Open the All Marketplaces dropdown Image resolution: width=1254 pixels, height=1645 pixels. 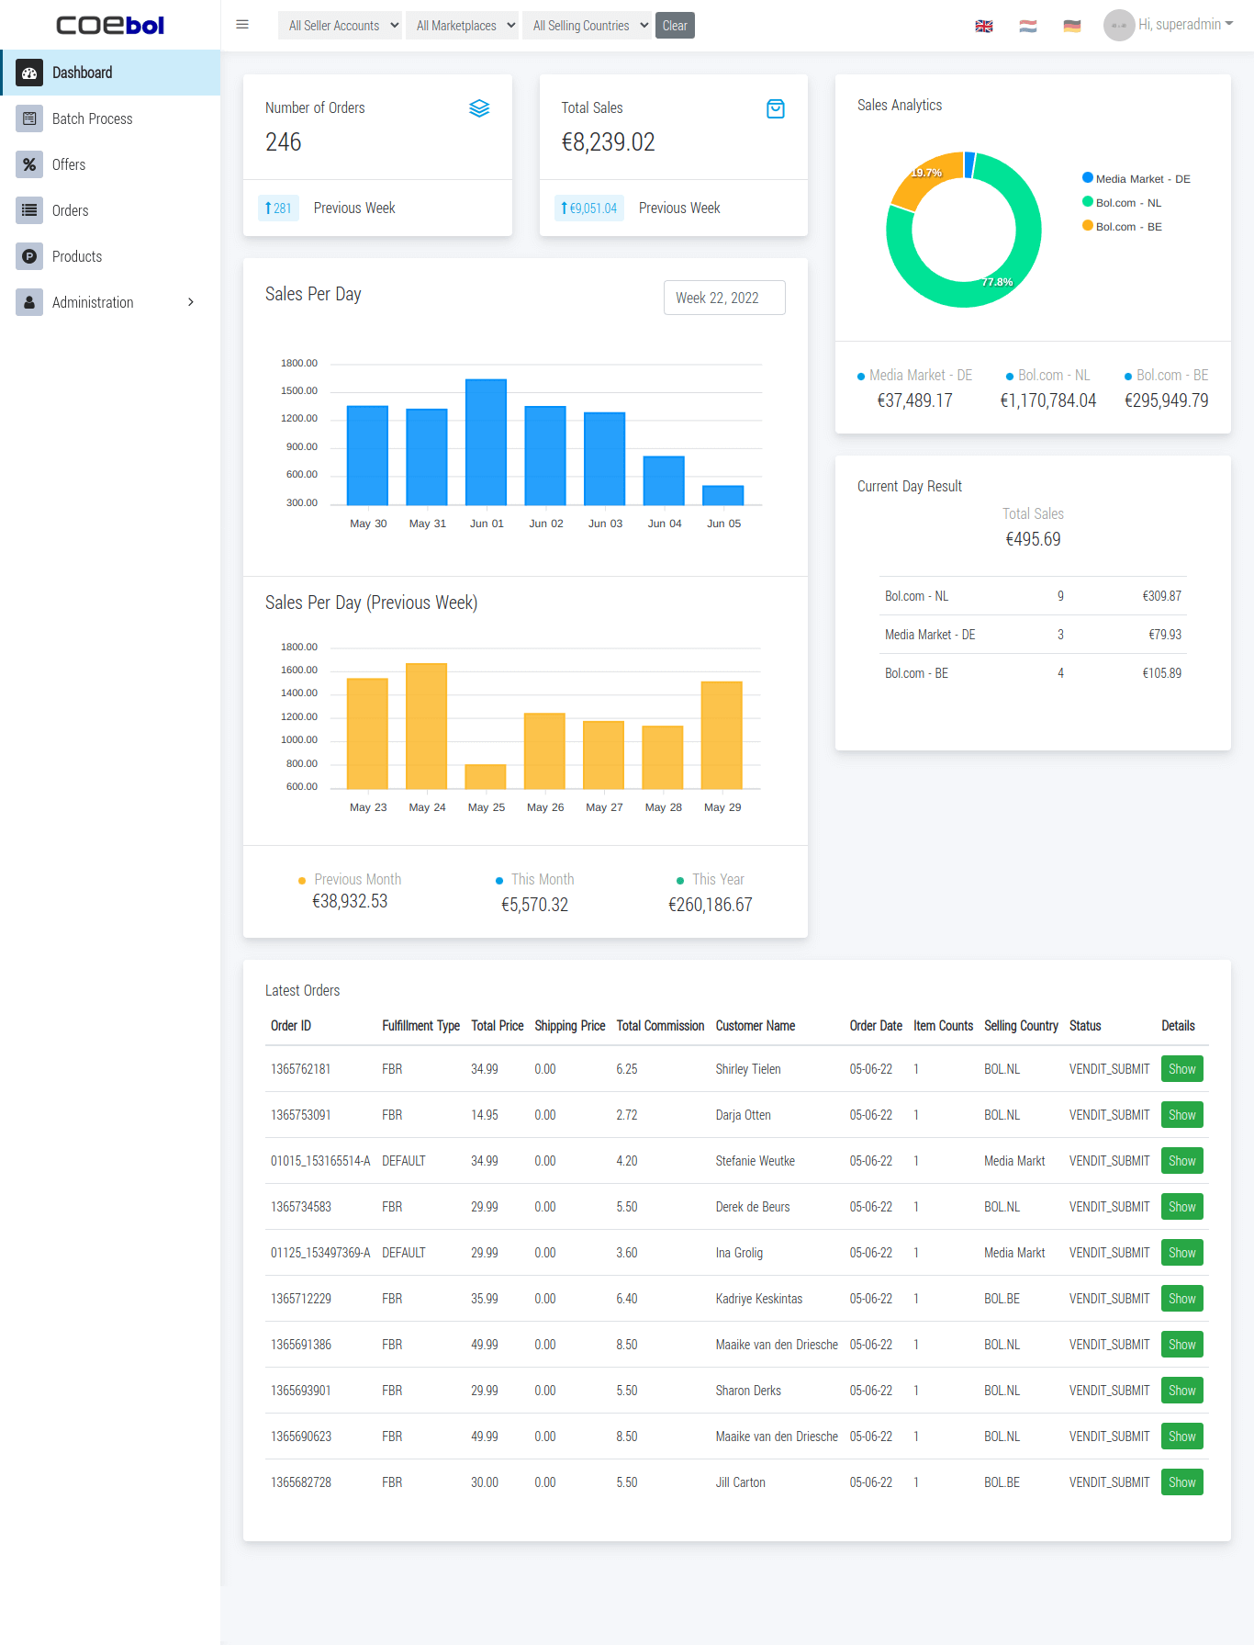pyautogui.click(x=462, y=26)
